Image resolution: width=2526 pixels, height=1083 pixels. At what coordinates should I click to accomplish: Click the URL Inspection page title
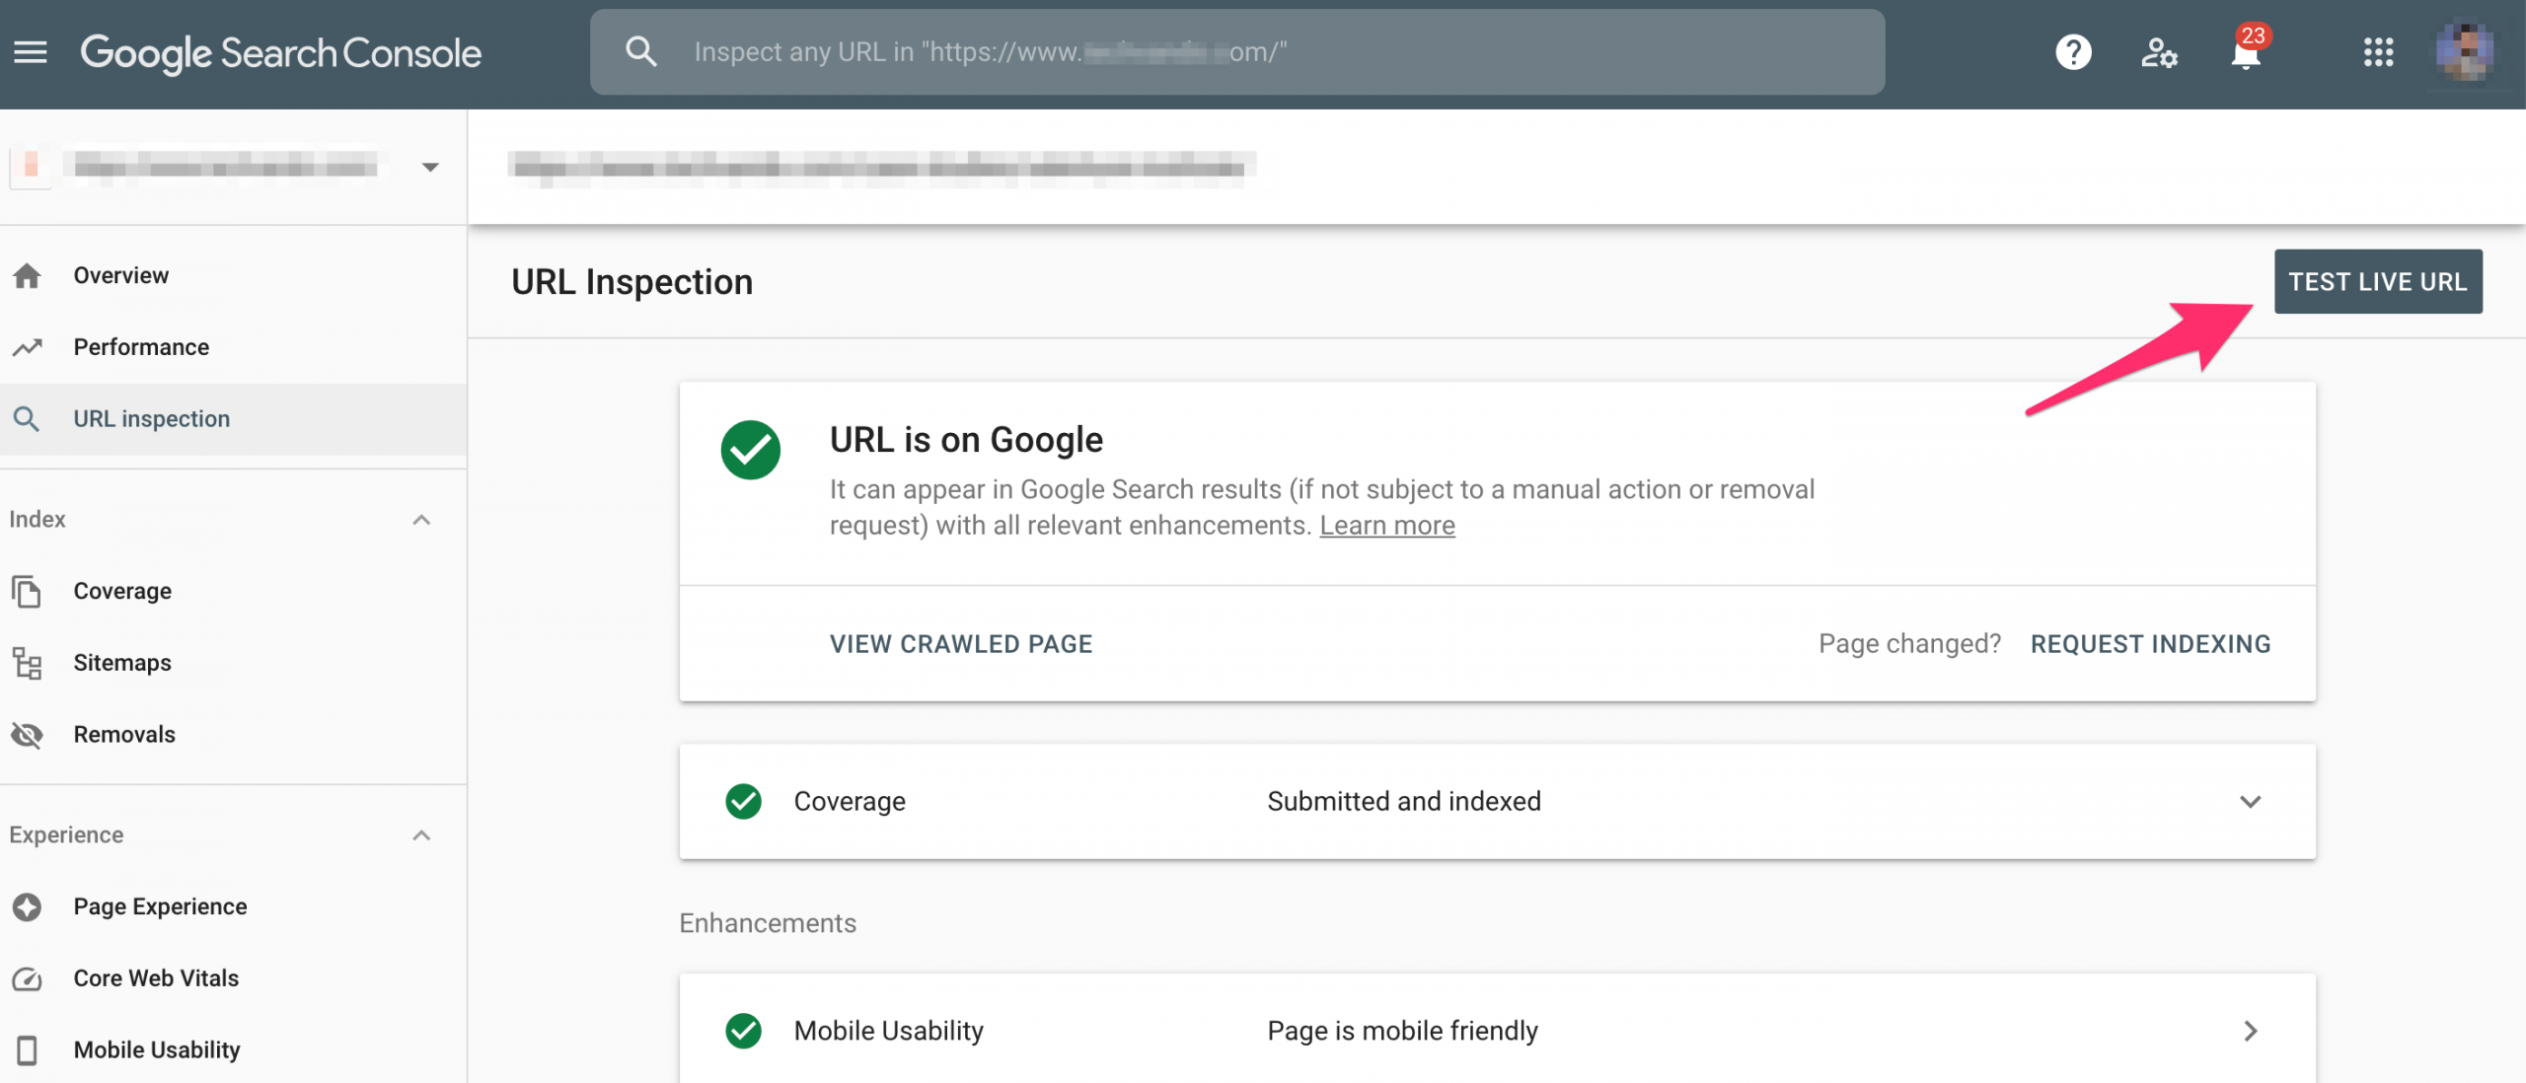[631, 282]
